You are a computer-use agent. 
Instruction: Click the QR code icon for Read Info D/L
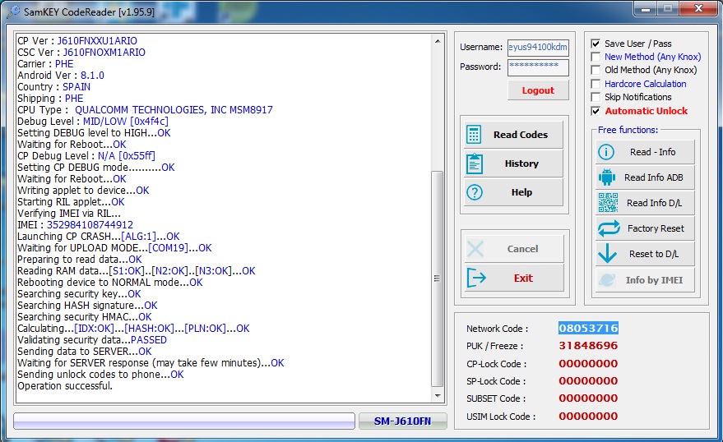tap(608, 203)
